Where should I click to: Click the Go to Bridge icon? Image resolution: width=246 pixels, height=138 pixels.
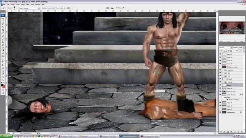[x=112, y=8]
